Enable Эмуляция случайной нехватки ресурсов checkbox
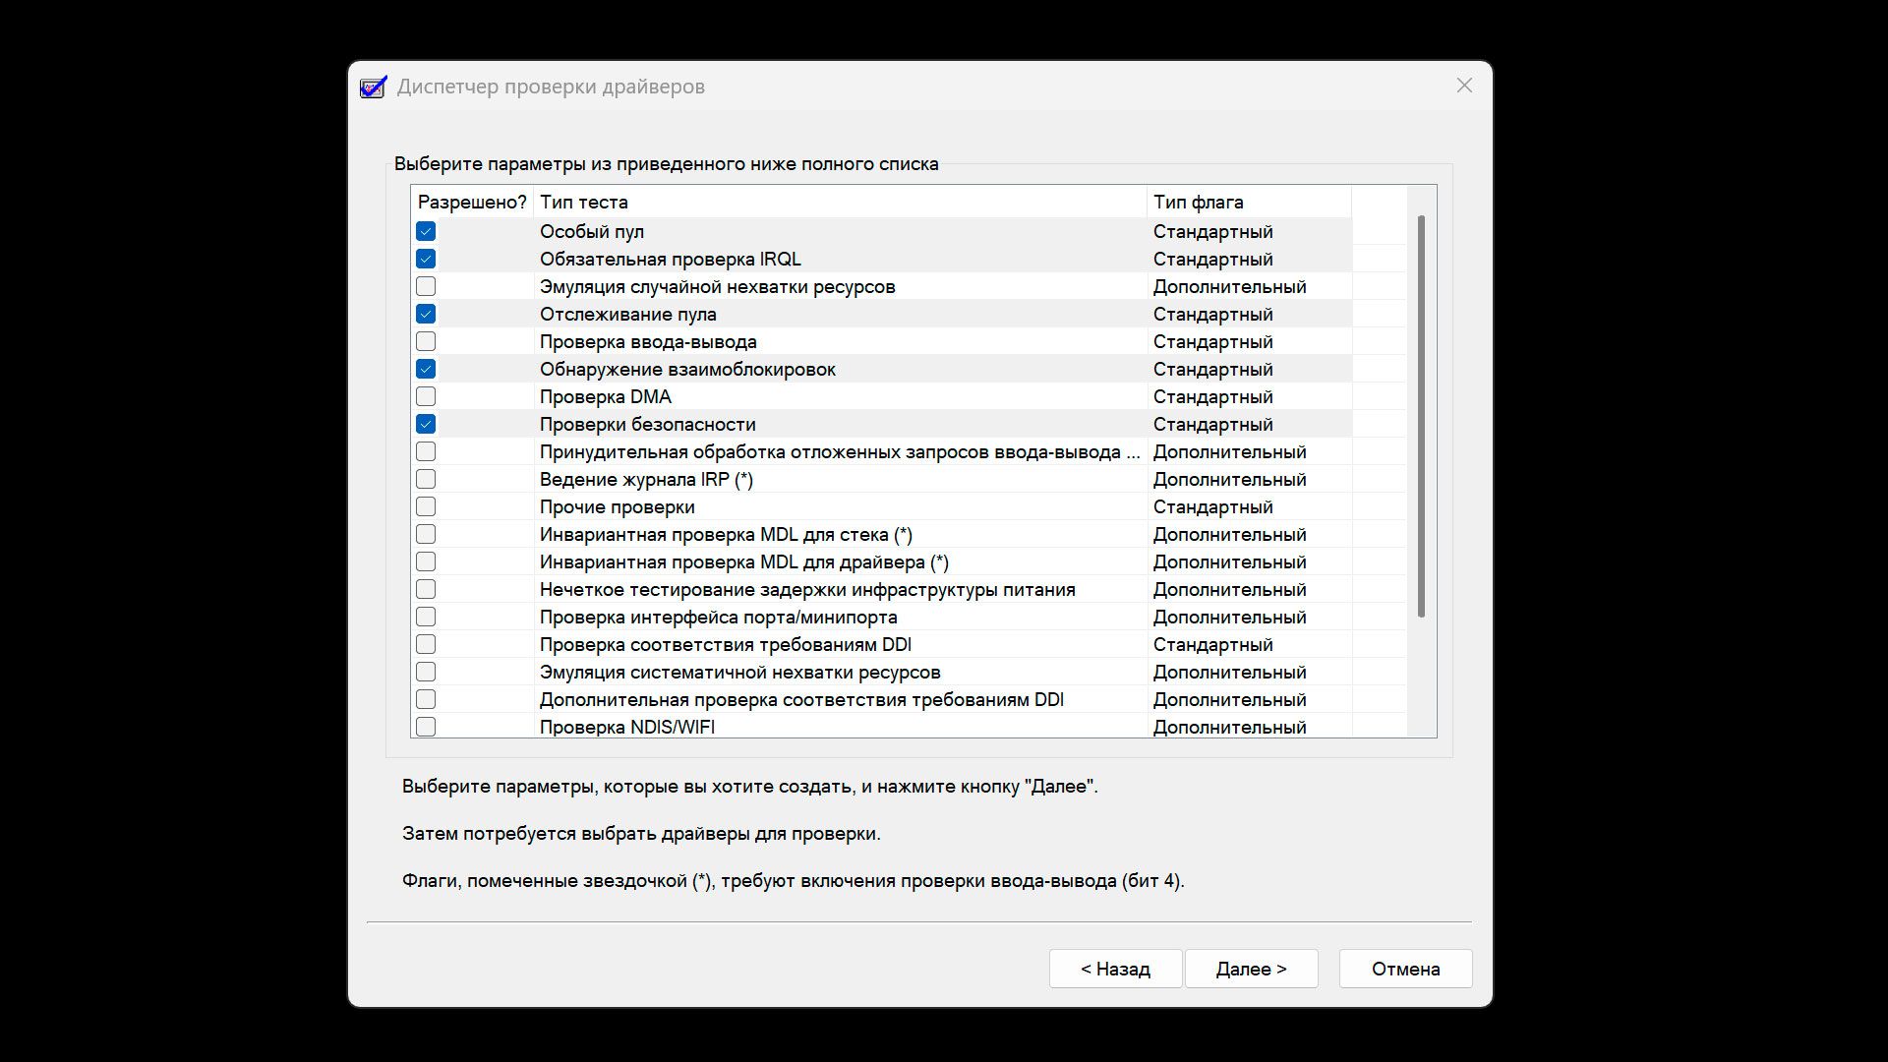 [x=426, y=286]
